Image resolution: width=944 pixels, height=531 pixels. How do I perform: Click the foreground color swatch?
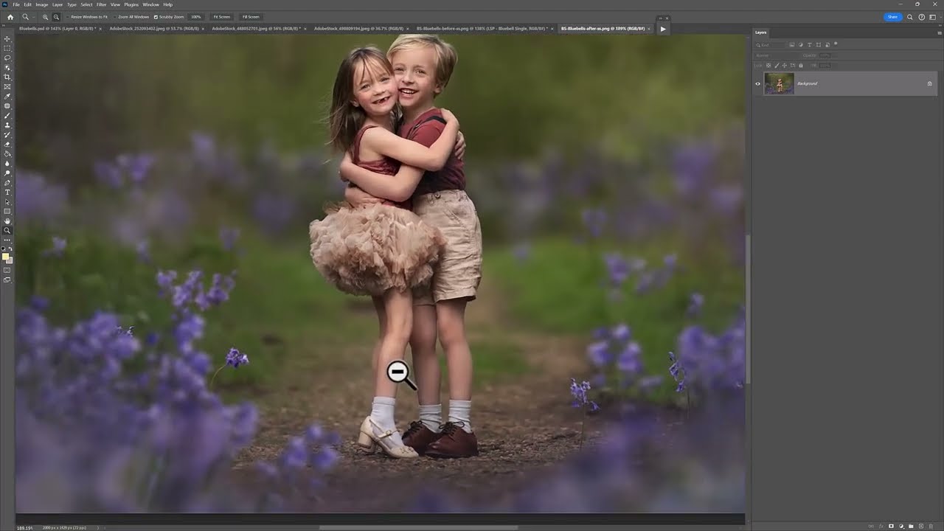click(x=6, y=257)
